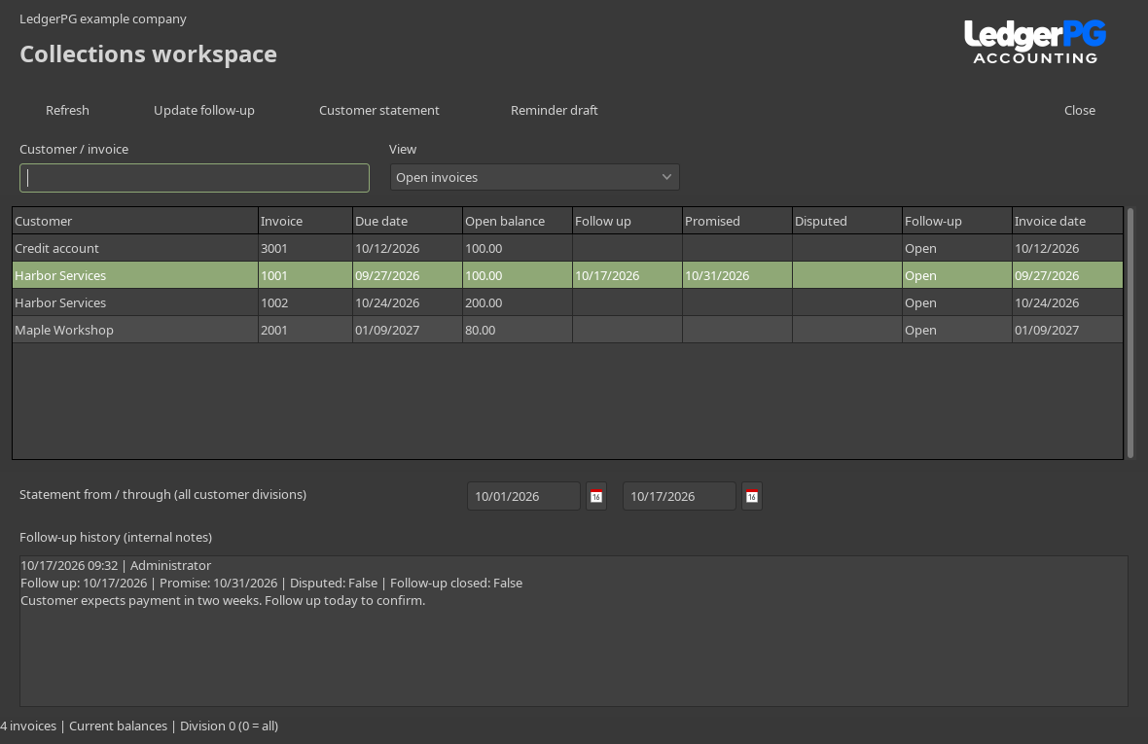Sort by the Follow-up status column header

tap(956, 221)
